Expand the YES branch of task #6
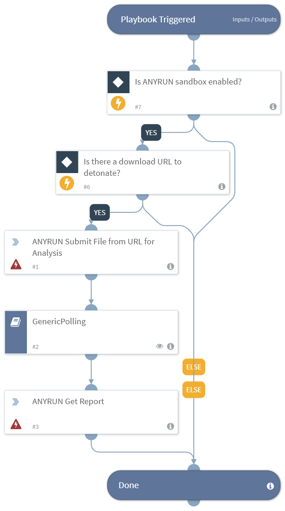Image resolution: width=285 pixels, height=511 pixels. (99, 212)
